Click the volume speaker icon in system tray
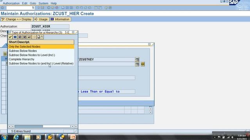 (233, 137)
